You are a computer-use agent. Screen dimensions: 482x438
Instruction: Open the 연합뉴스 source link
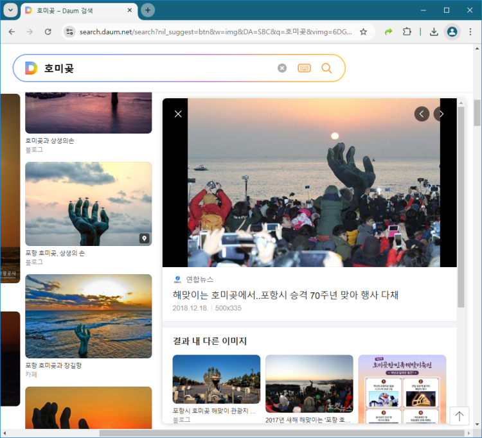coord(199,279)
